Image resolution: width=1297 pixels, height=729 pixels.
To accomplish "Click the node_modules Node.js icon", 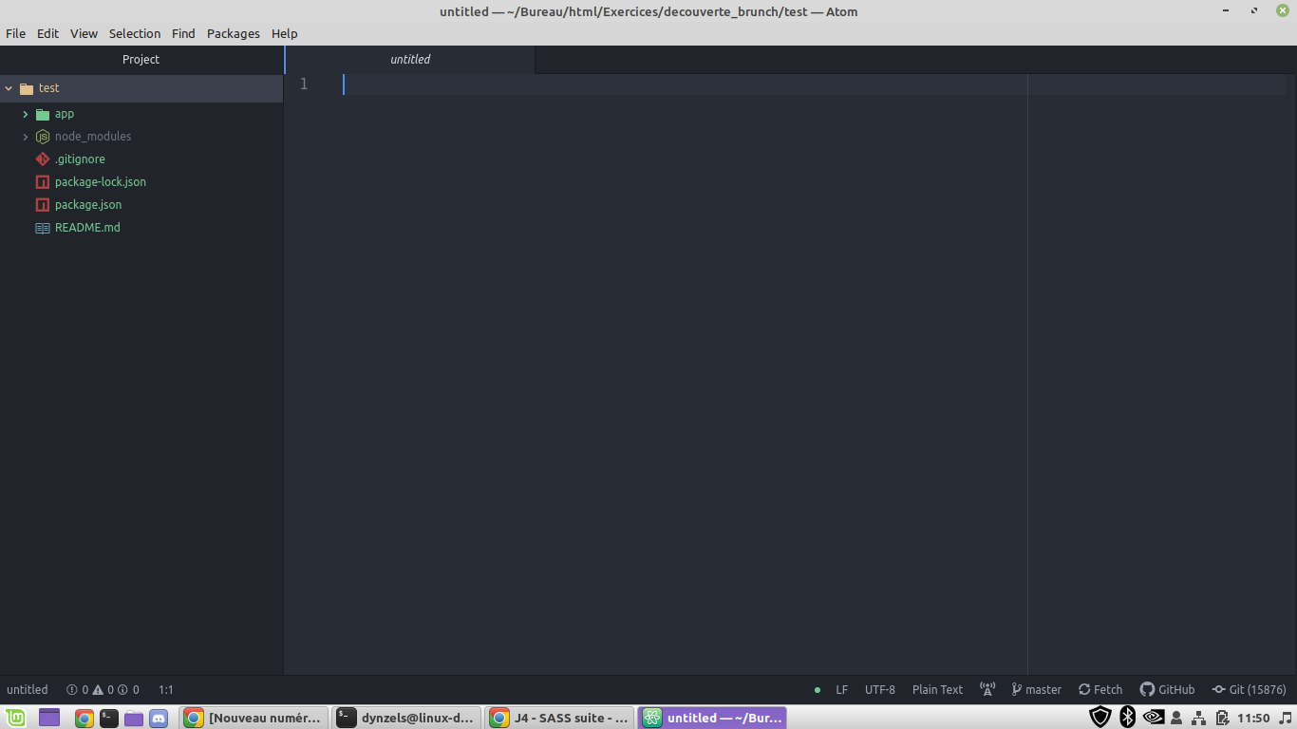I will click(43, 137).
